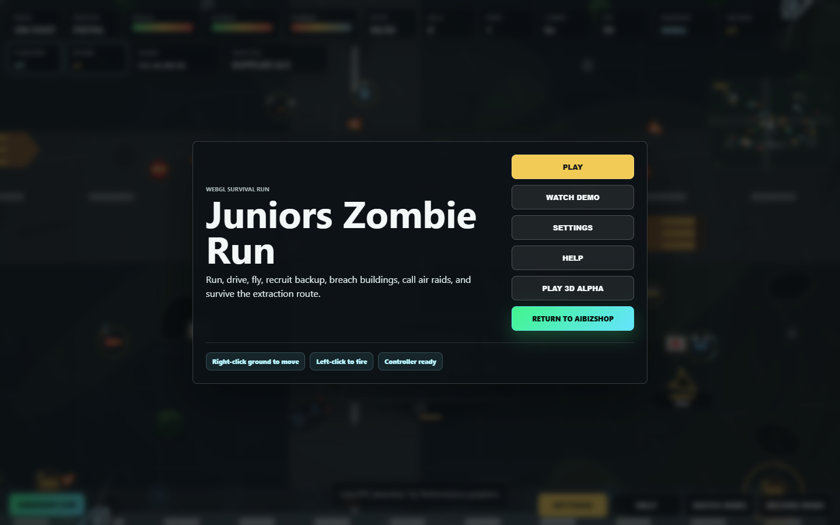Screen dimensions: 840x525
Task: Open the HELP option
Action: point(572,258)
